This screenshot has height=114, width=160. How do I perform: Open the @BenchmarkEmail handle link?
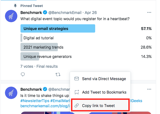tap(61, 12)
